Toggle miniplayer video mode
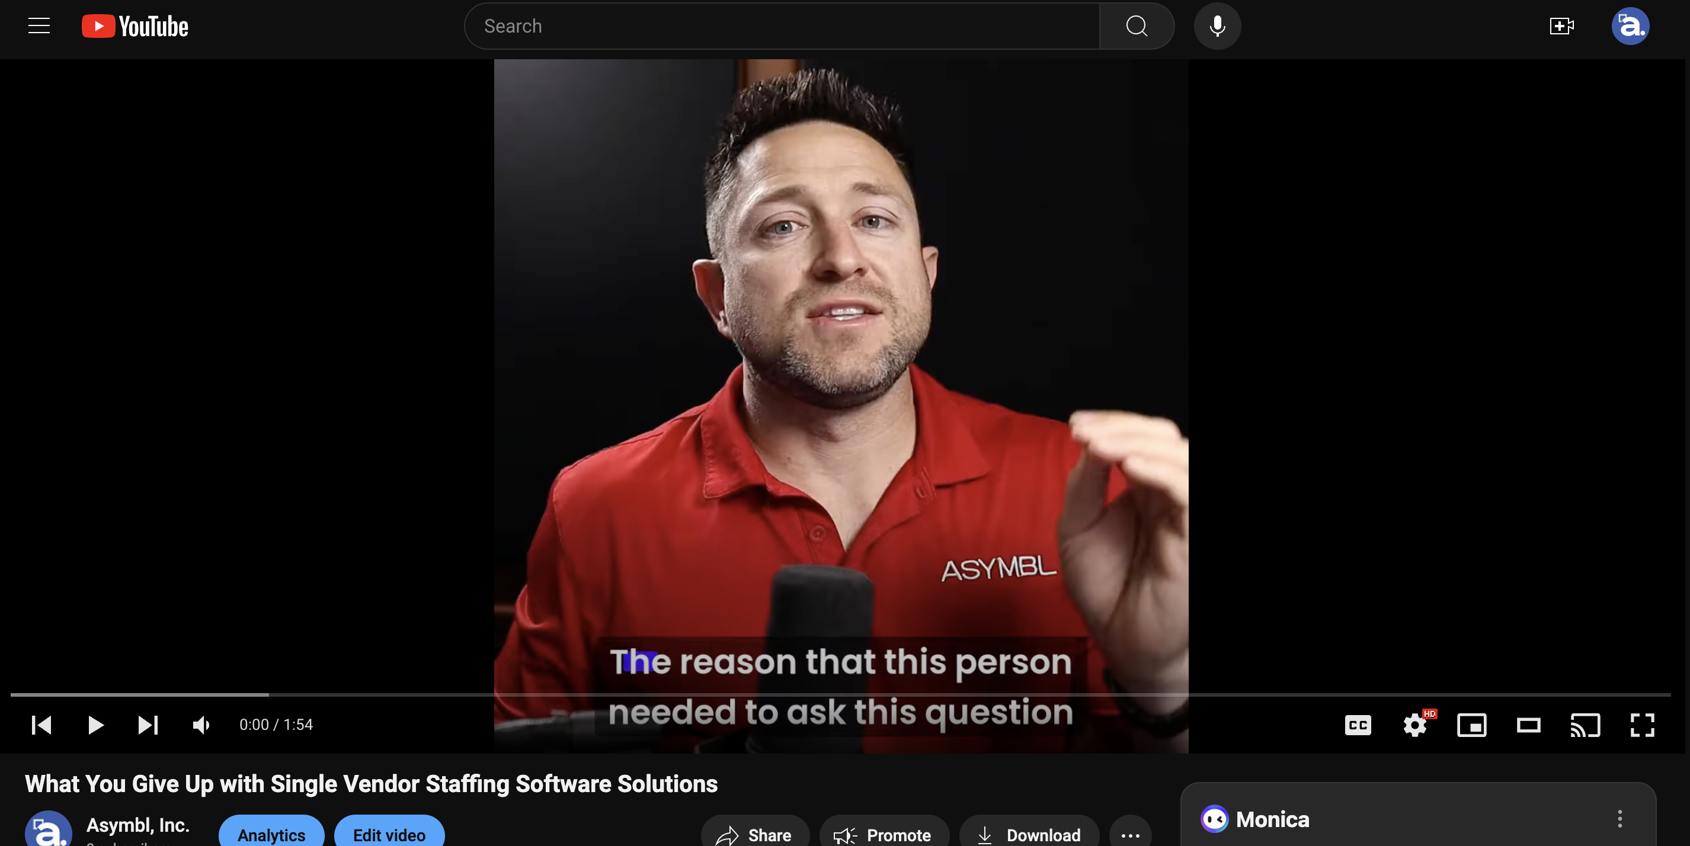 click(x=1471, y=725)
